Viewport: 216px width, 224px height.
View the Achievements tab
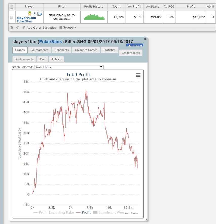tap(25, 59)
